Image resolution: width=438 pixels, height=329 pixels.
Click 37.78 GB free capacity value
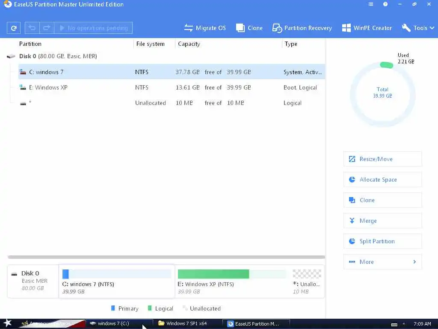(x=187, y=72)
